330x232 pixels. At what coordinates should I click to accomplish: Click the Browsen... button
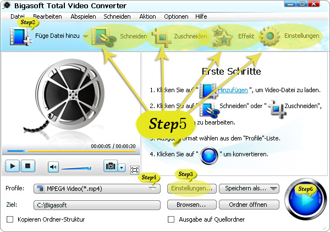tap(191, 205)
